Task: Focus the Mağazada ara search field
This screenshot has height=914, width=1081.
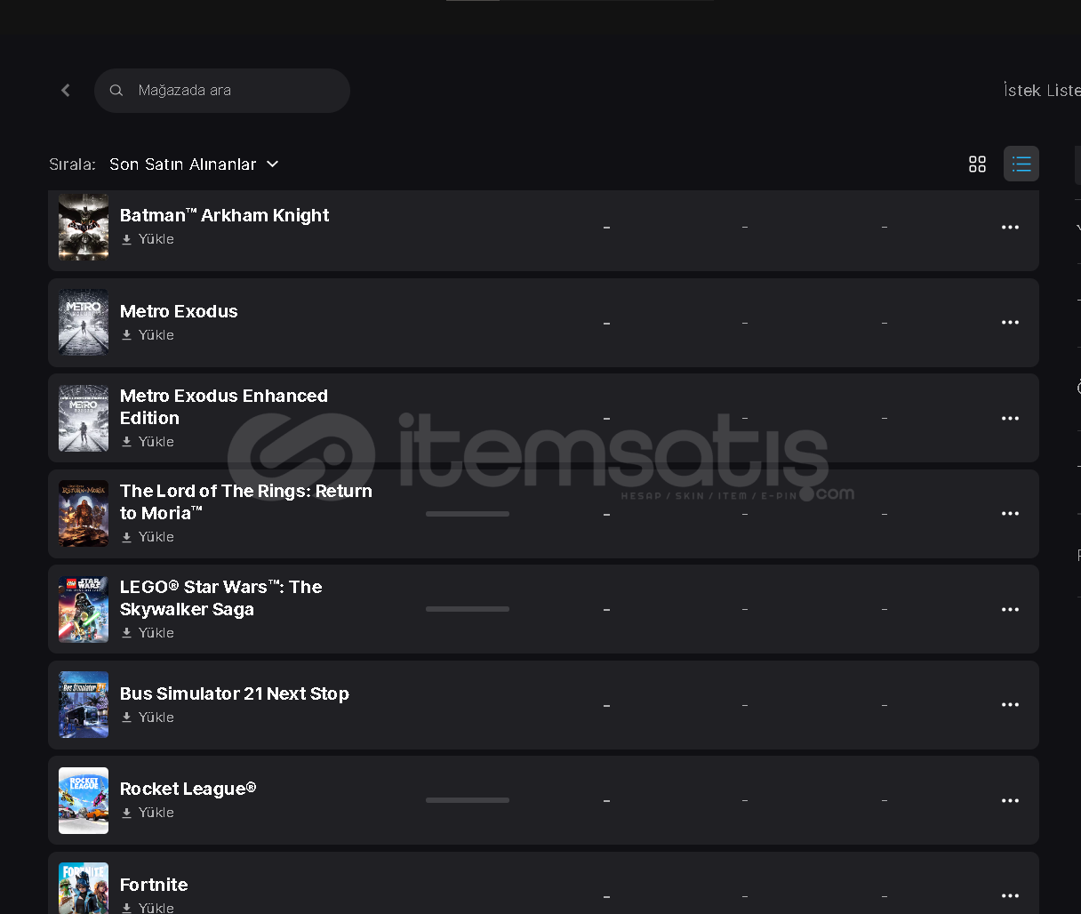Action: (x=222, y=91)
